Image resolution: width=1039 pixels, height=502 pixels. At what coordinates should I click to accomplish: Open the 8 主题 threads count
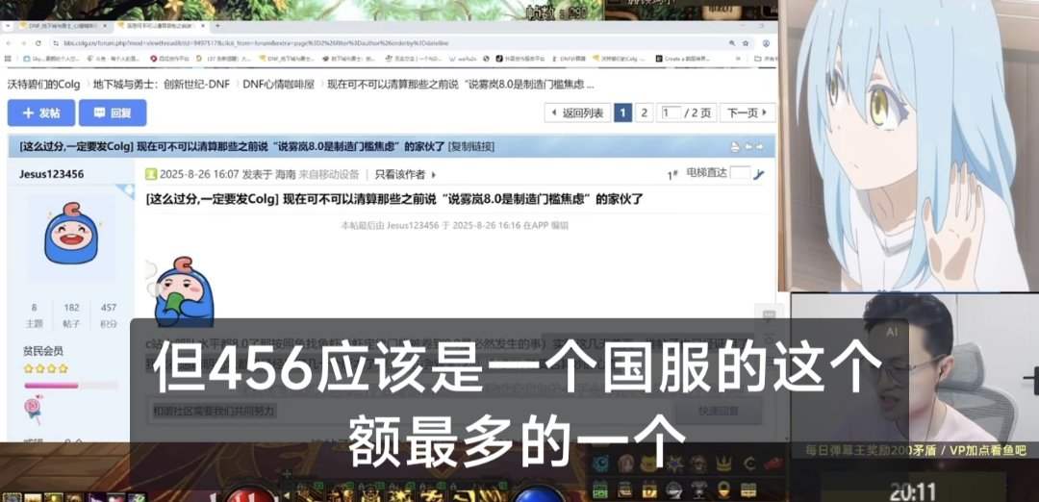(x=34, y=314)
